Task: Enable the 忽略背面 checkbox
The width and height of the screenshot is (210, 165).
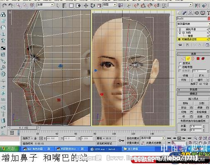Action: tap(180, 67)
